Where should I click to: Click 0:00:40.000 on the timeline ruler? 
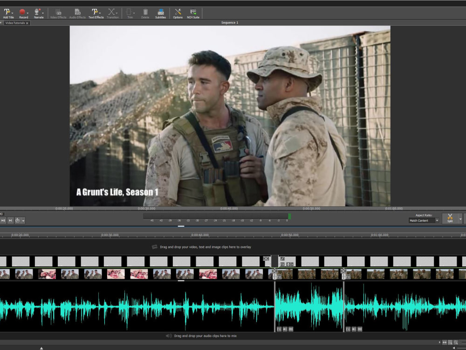click(200, 235)
